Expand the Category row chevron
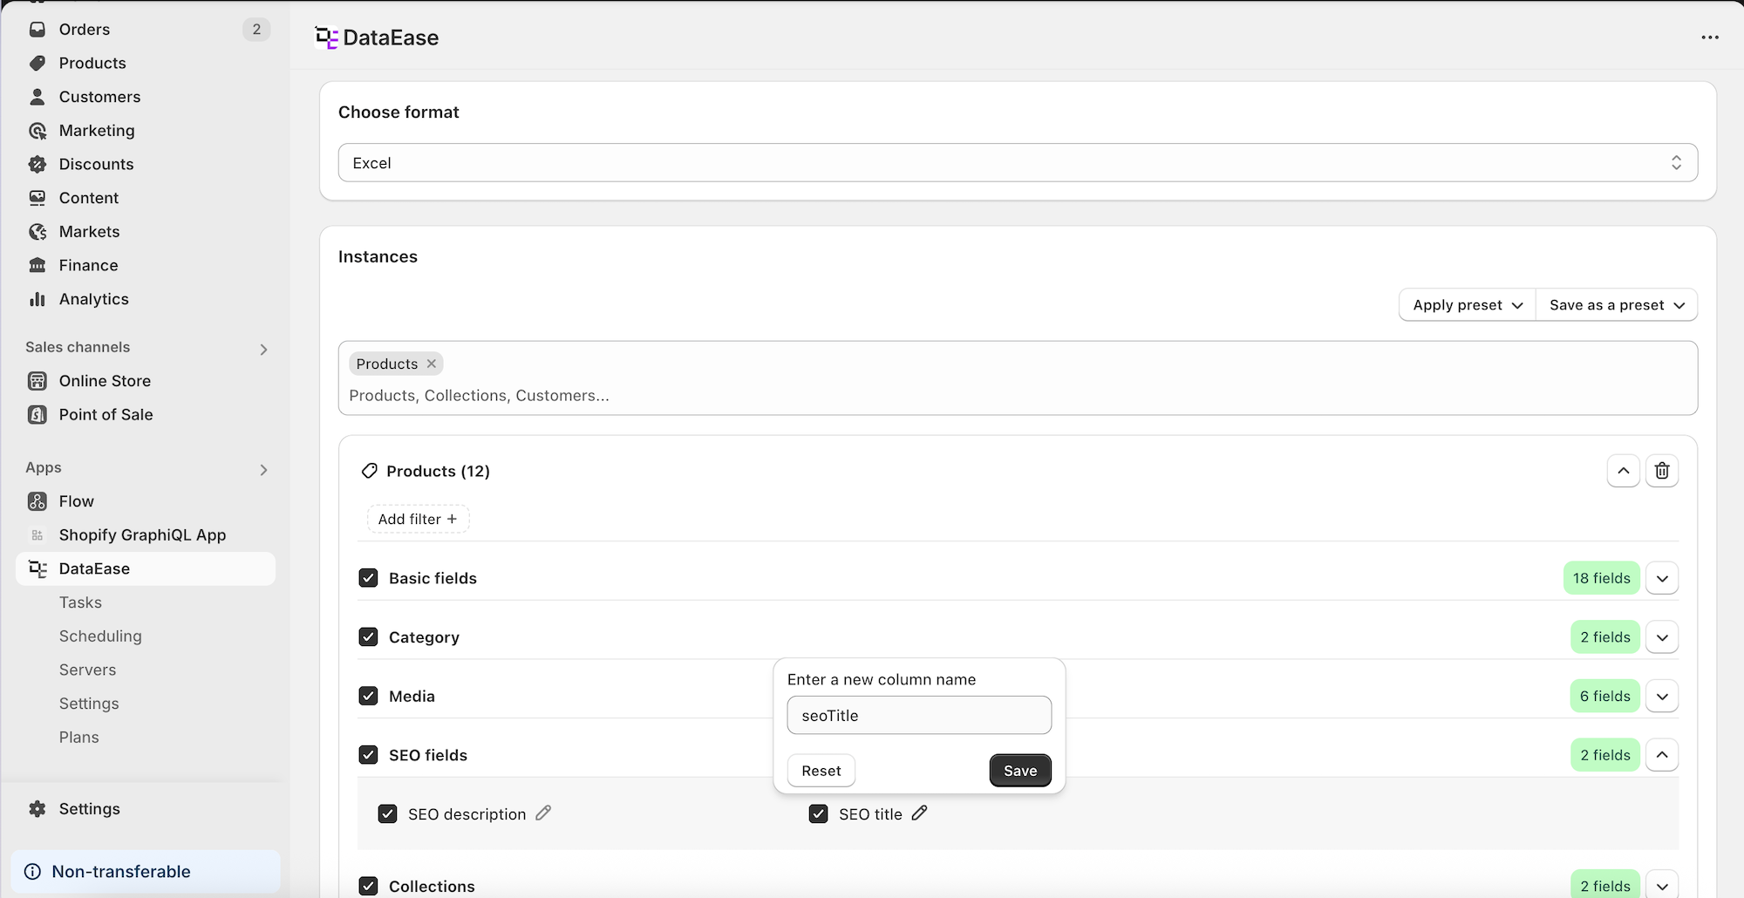The height and width of the screenshot is (898, 1744). [x=1662, y=637]
